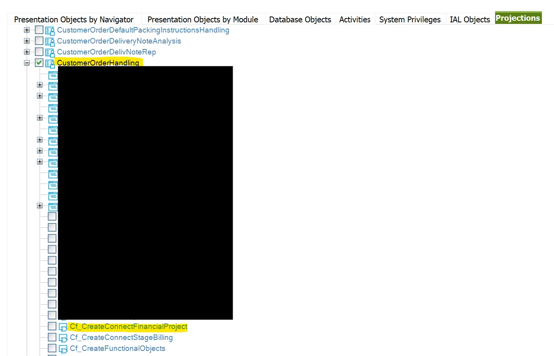Screen dimensions: 554x356
Task: Open the Presentation Objects by Navigator tab
Action: click(x=74, y=19)
